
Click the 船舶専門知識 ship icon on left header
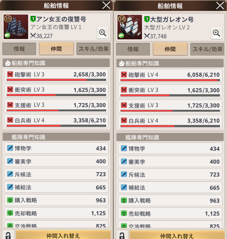point(8,63)
